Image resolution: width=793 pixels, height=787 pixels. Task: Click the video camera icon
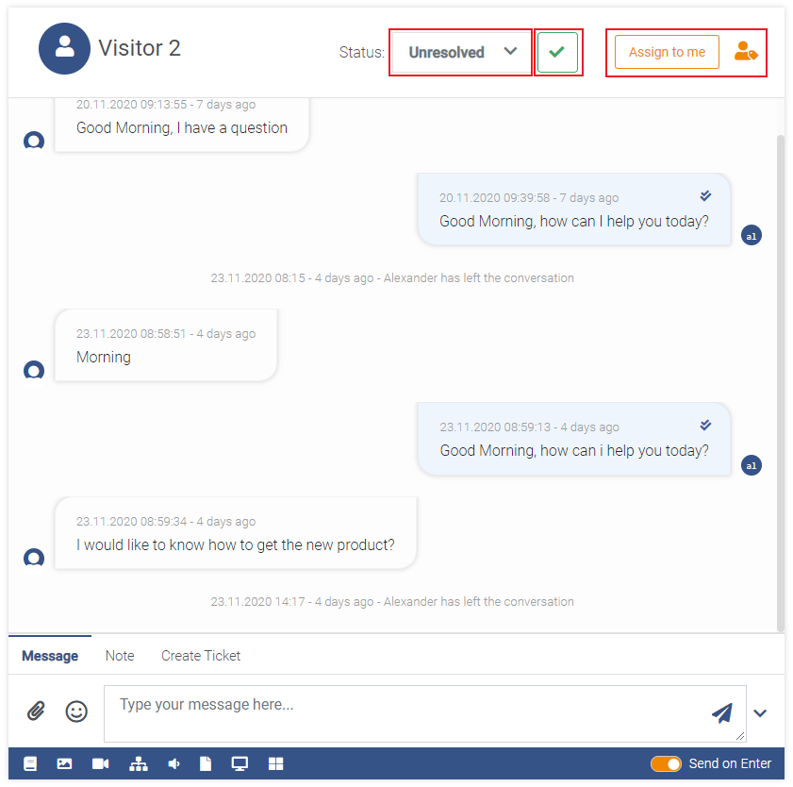coord(101,763)
